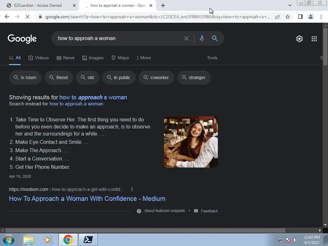This screenshot has width=328, height=246.
Task: Expand the More search categories menu
Action: point(143,58)
